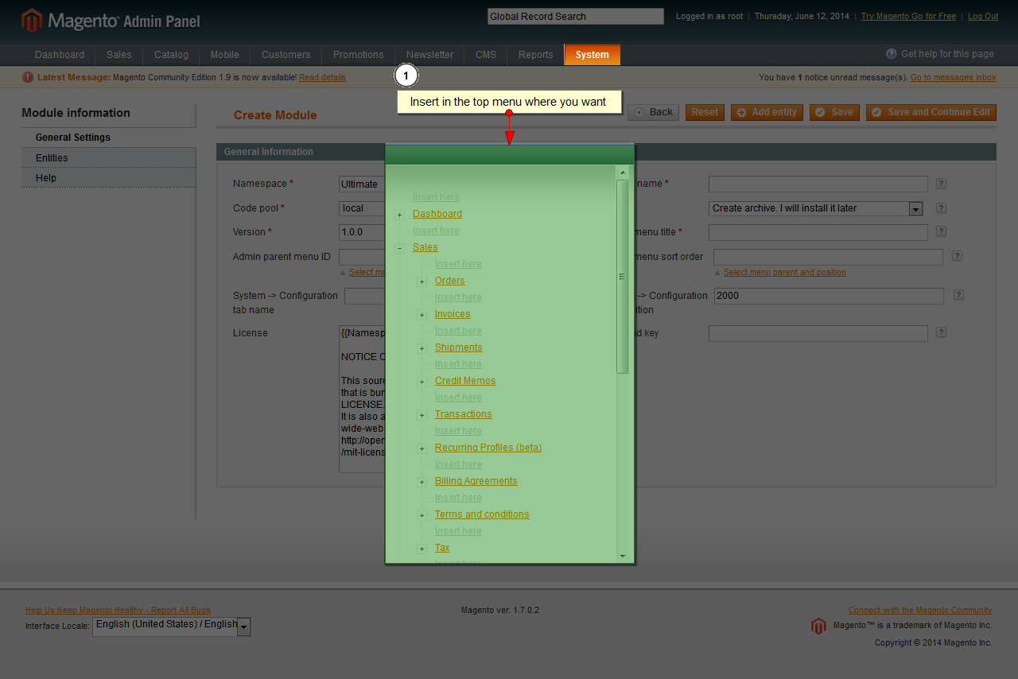Expand the Transactions tree node
1018x679 pixels.
pyautogui.click(x=422, y=415)
